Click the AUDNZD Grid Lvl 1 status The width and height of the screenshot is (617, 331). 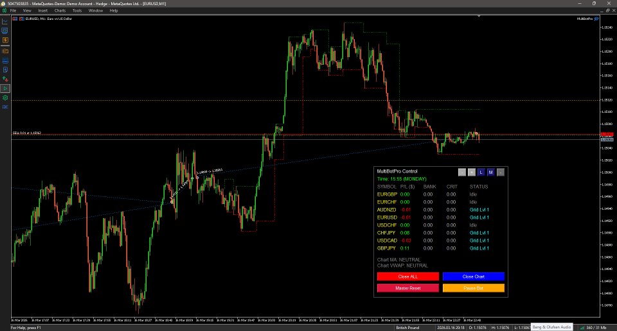pyautogui.click(x=479, y=210)
